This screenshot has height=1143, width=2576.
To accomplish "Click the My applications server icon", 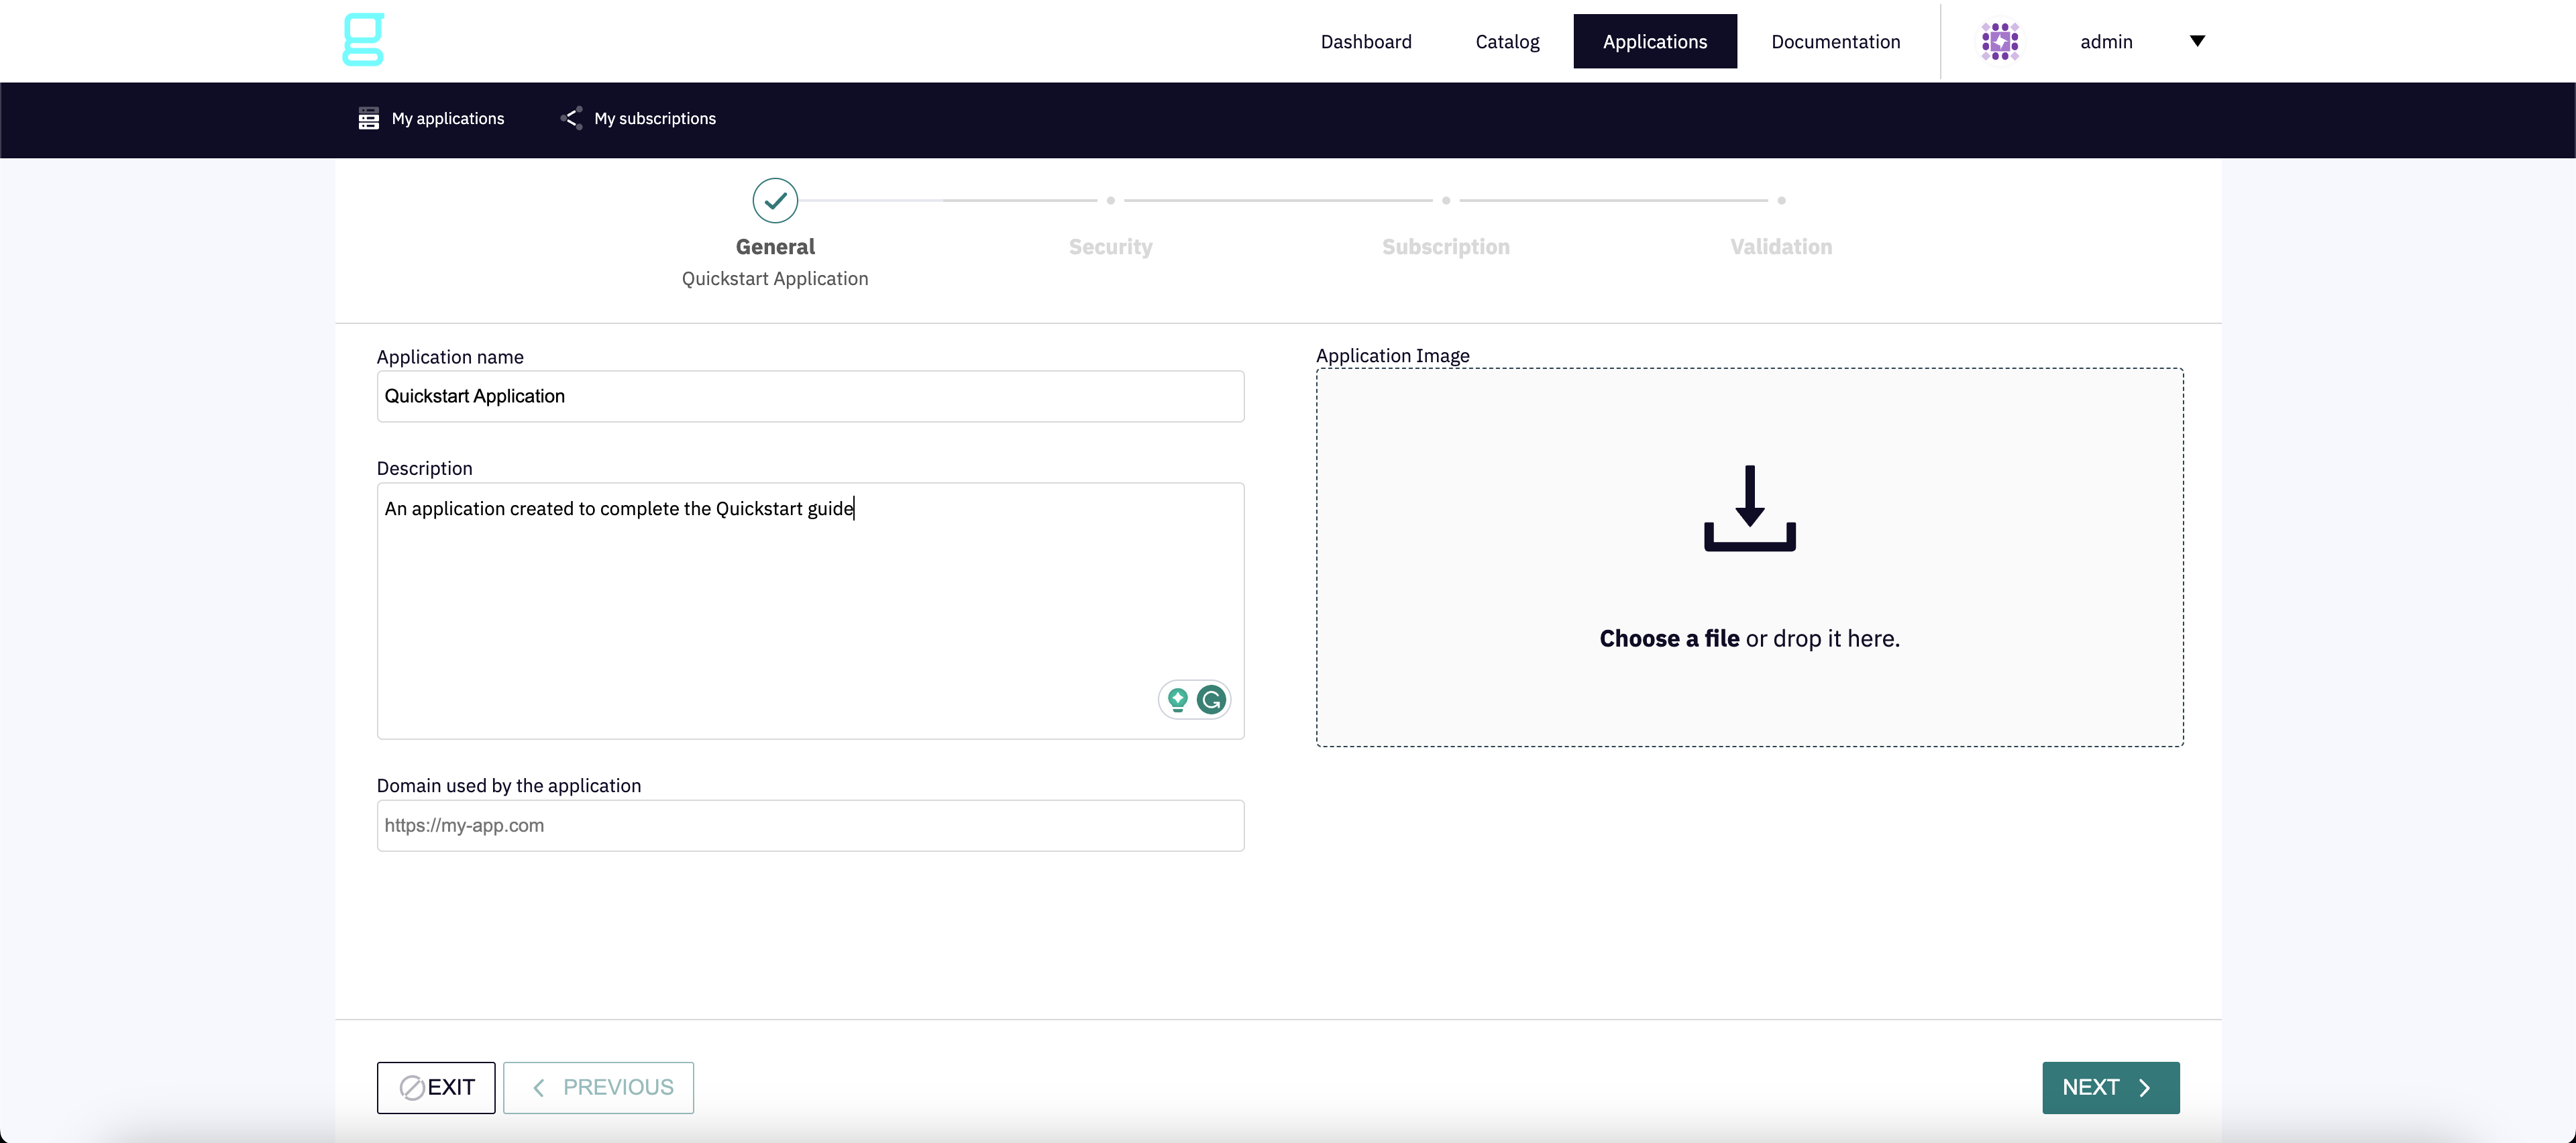I will tap(368, 118).
